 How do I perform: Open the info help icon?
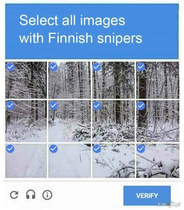click(47, 195)
